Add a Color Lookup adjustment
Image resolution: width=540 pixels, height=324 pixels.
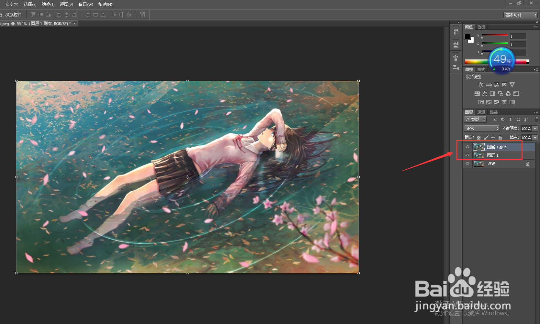click(516, 94)
